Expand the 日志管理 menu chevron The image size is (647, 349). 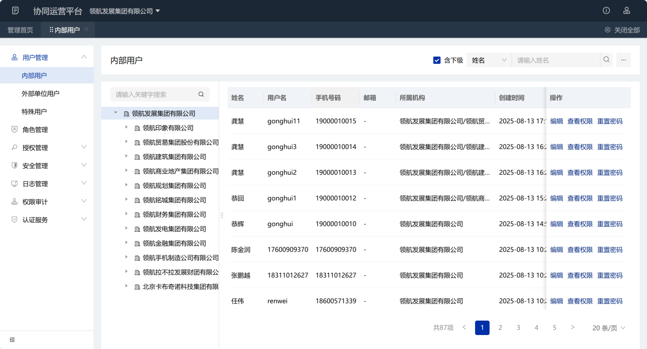pyautogui.click(x=84, y=183)
